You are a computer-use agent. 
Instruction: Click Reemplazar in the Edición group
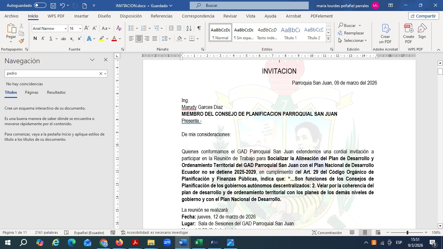(x=351, y=33)
